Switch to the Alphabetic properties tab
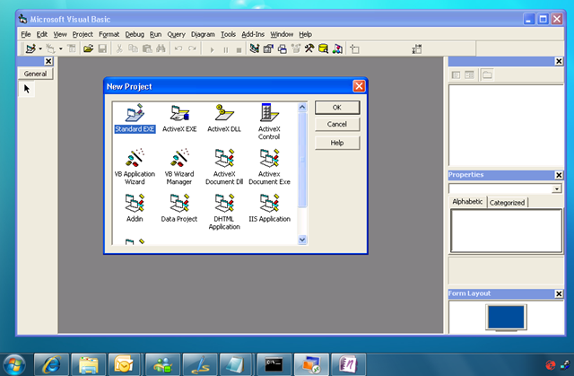574x376 pixels. [467, 202]
